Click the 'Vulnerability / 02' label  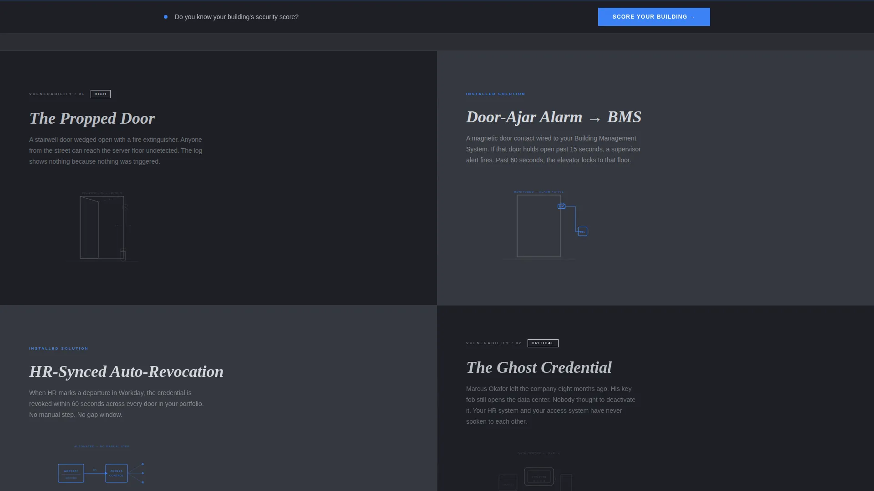pos(494,343)
